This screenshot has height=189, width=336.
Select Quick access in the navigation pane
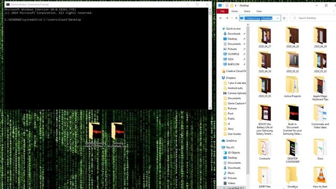[x=233, y=28]
